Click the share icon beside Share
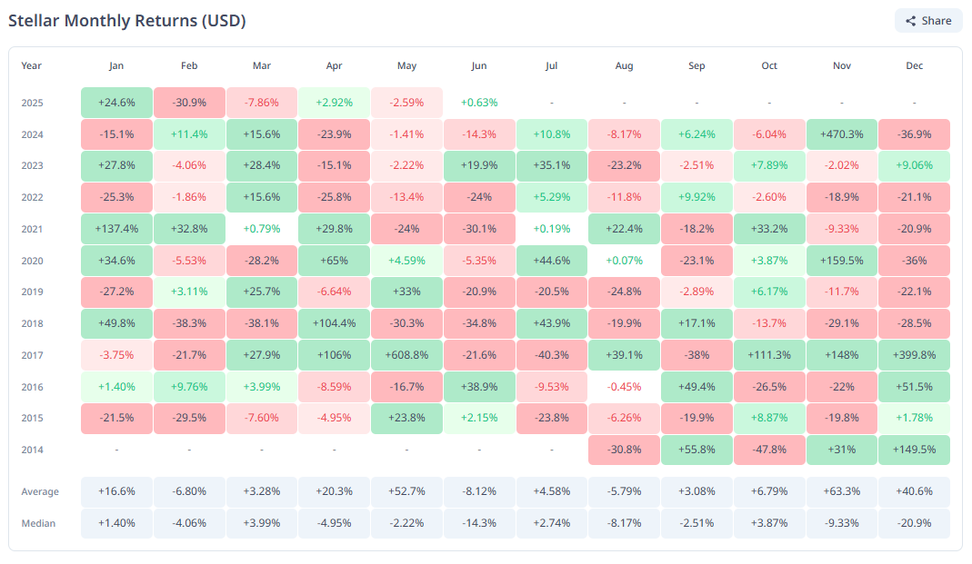Image resolution: width=972 pixels, height=564 pixels. (x=910, y=21)
